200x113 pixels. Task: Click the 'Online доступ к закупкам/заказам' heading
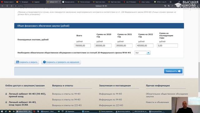click(x=25, y=86)
